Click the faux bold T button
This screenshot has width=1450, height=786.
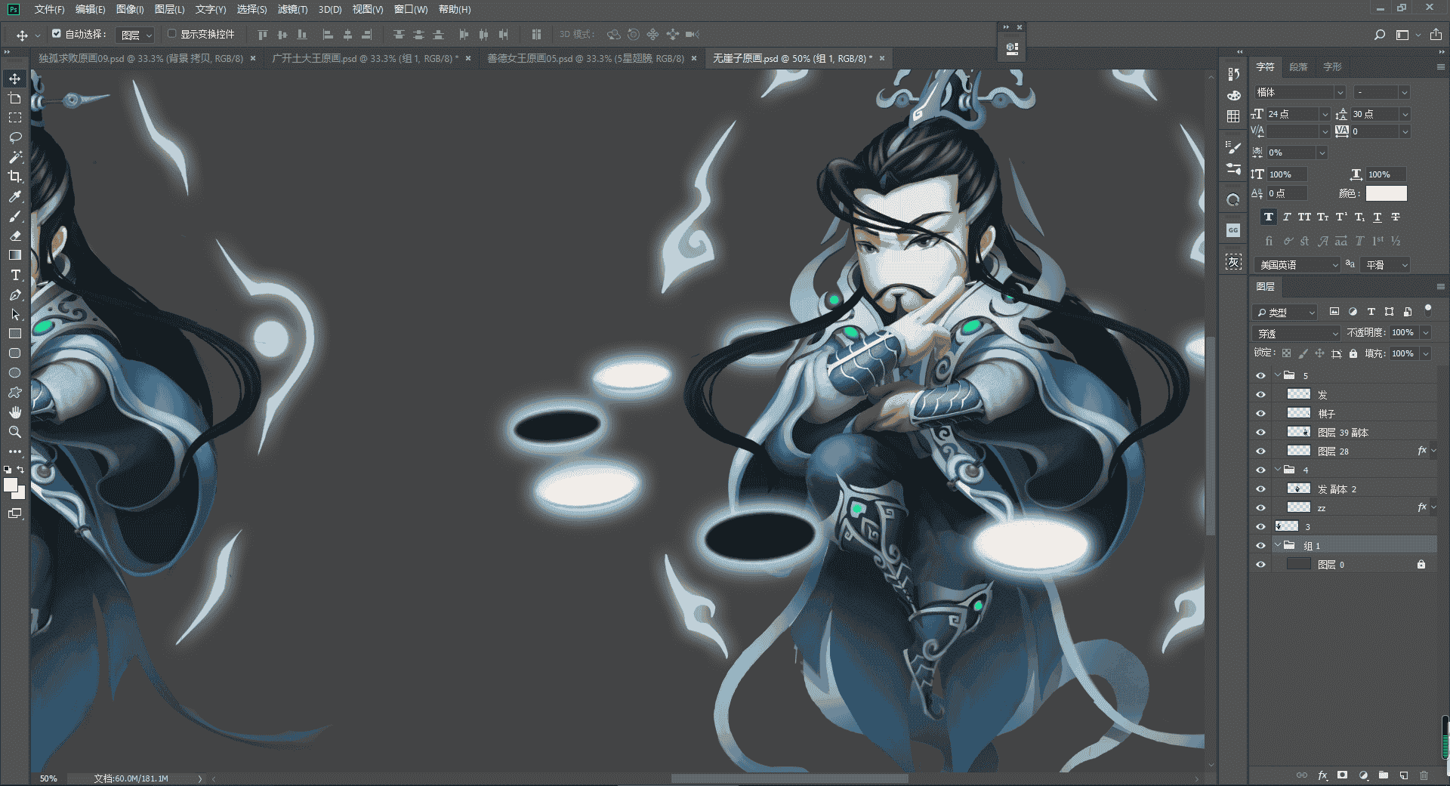click(x=1269, y=217)
